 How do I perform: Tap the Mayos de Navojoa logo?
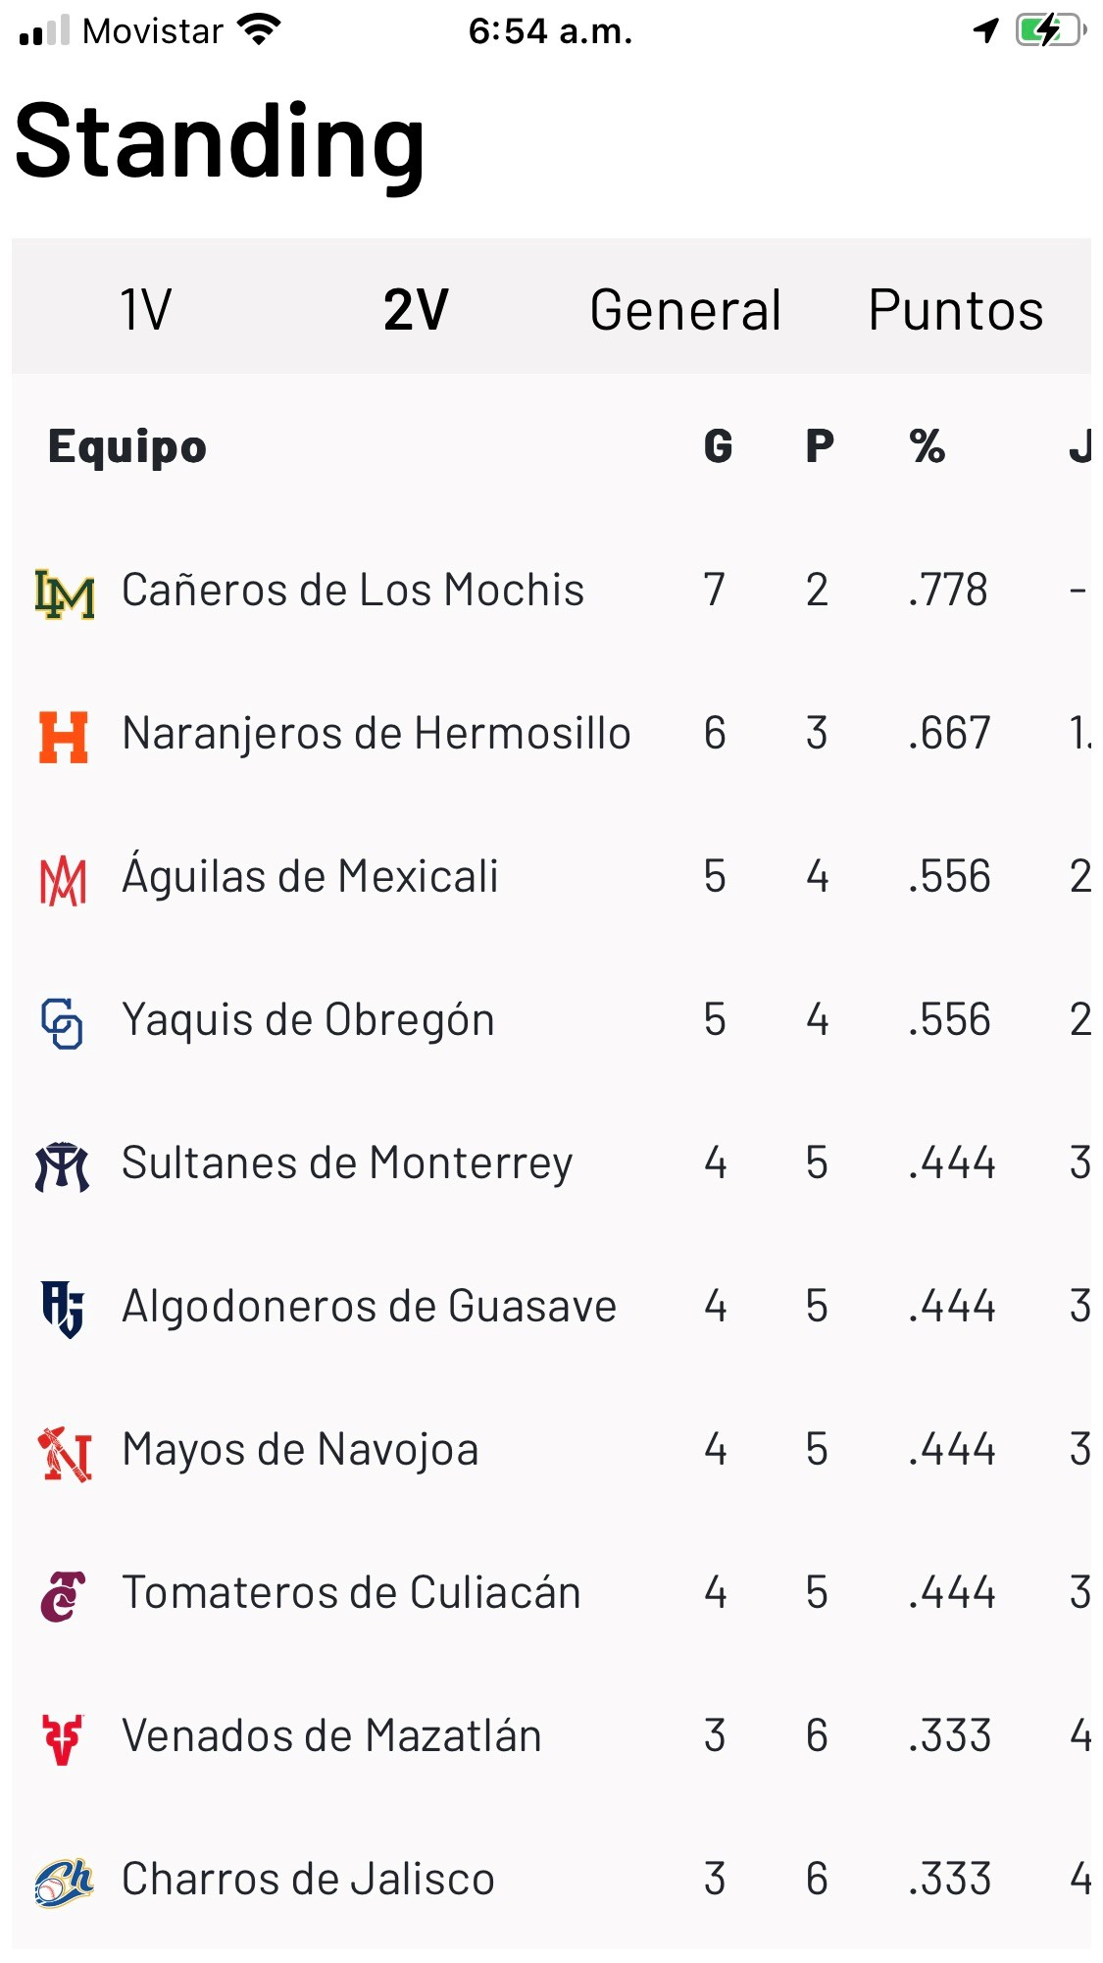click(65, 1453)
